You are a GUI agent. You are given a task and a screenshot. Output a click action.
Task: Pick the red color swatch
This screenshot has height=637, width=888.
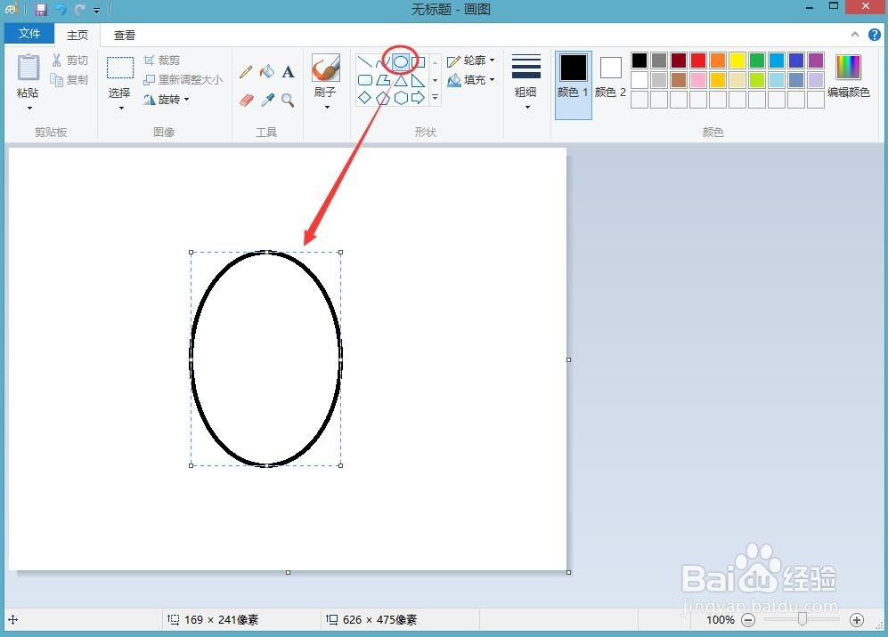(x=697, y=60)
